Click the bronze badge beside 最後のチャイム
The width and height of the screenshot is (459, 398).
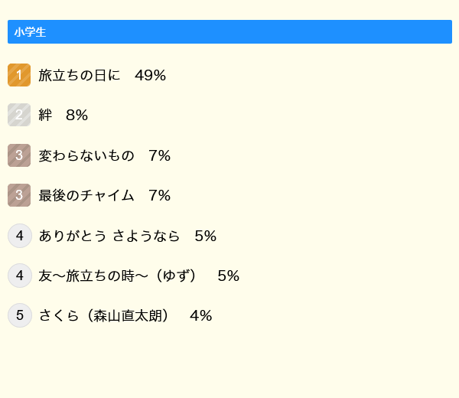coord(19,195)
